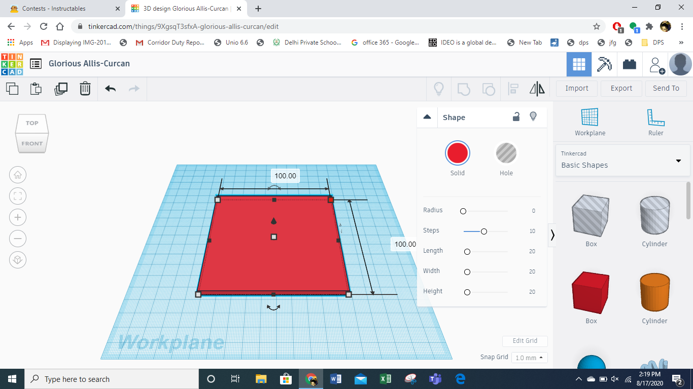Zoom out with the minus button
This screenshot has height=389, width=693.
(x=18, y=239)
